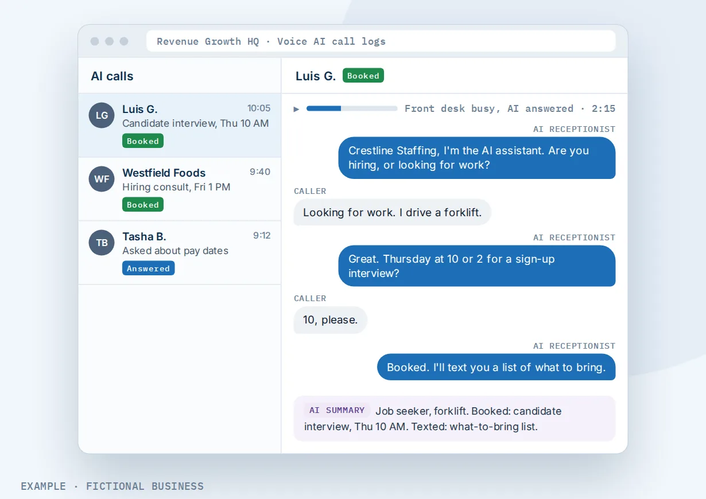
Task: Click the TB avatar icon
Action: click(x=102, y=243)
